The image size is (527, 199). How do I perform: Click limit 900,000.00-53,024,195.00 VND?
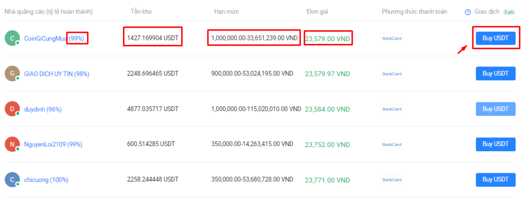252,73
